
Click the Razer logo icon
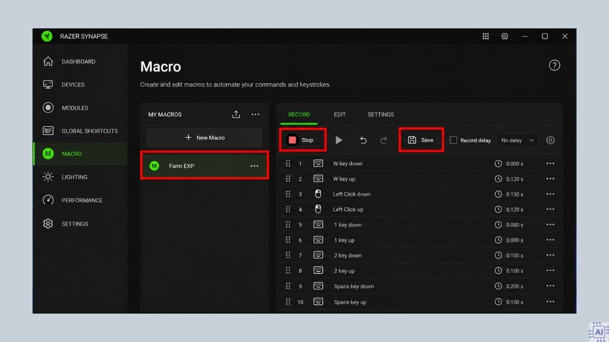[47, 36]
